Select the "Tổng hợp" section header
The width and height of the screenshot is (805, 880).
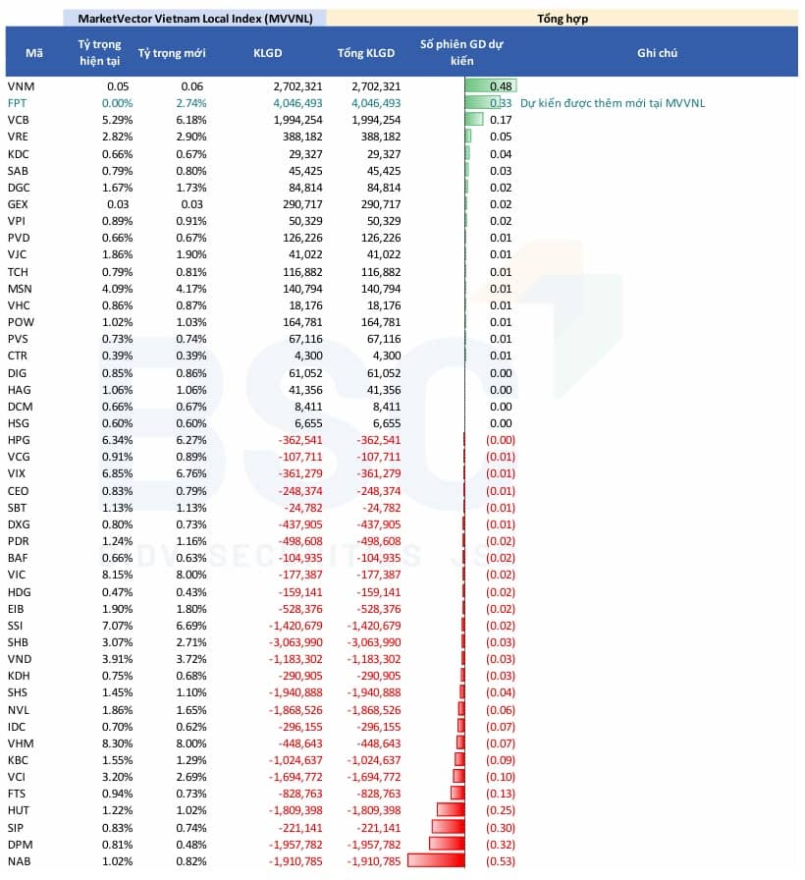(x=563, y=18)
